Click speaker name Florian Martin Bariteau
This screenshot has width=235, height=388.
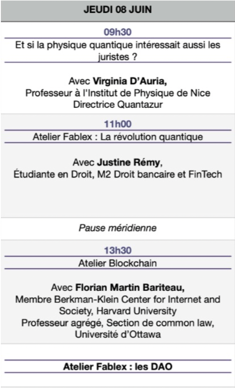pyautogui.click(x=130, y=288)
